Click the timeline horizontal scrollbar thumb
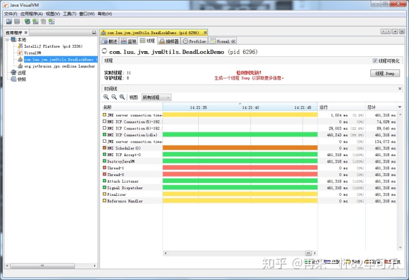Image resolution: width=409 pixels, height=280 pixels. pyautogui.click(x=308, y=253)
